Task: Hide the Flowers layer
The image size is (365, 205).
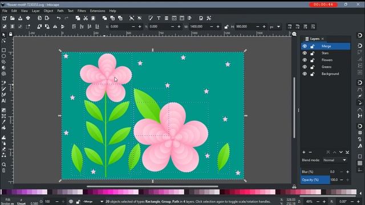Action: pos(305,60)
